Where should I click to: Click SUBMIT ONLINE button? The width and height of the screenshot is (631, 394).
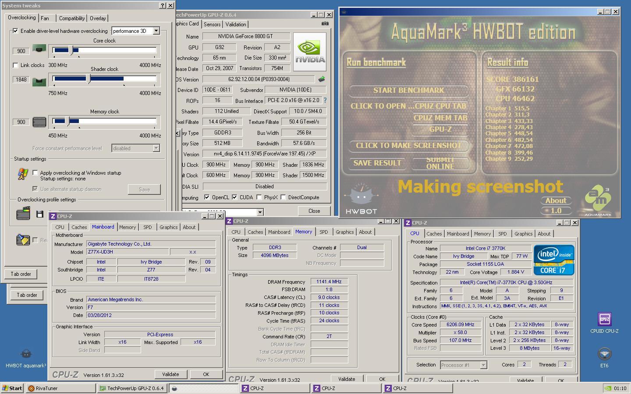(x=440, y=163)
